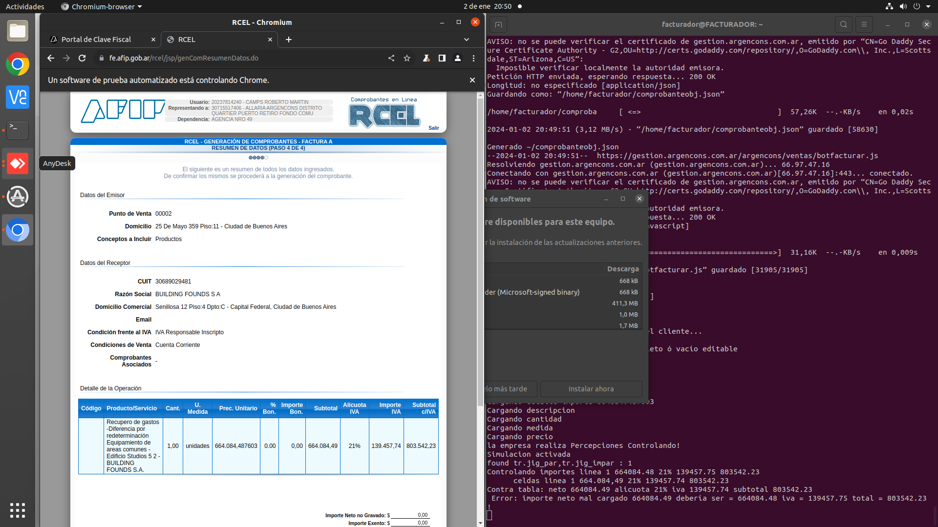Click the AFIP logo
The image size is (938, 527).
tap(123, 111)
